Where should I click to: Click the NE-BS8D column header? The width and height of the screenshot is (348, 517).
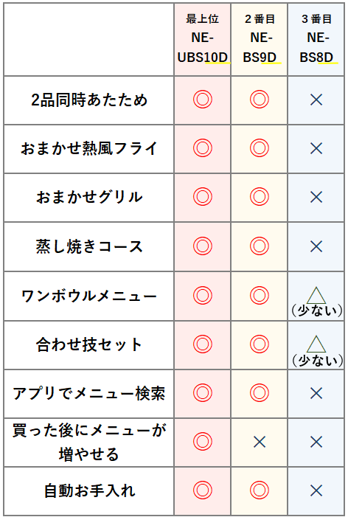316,38
